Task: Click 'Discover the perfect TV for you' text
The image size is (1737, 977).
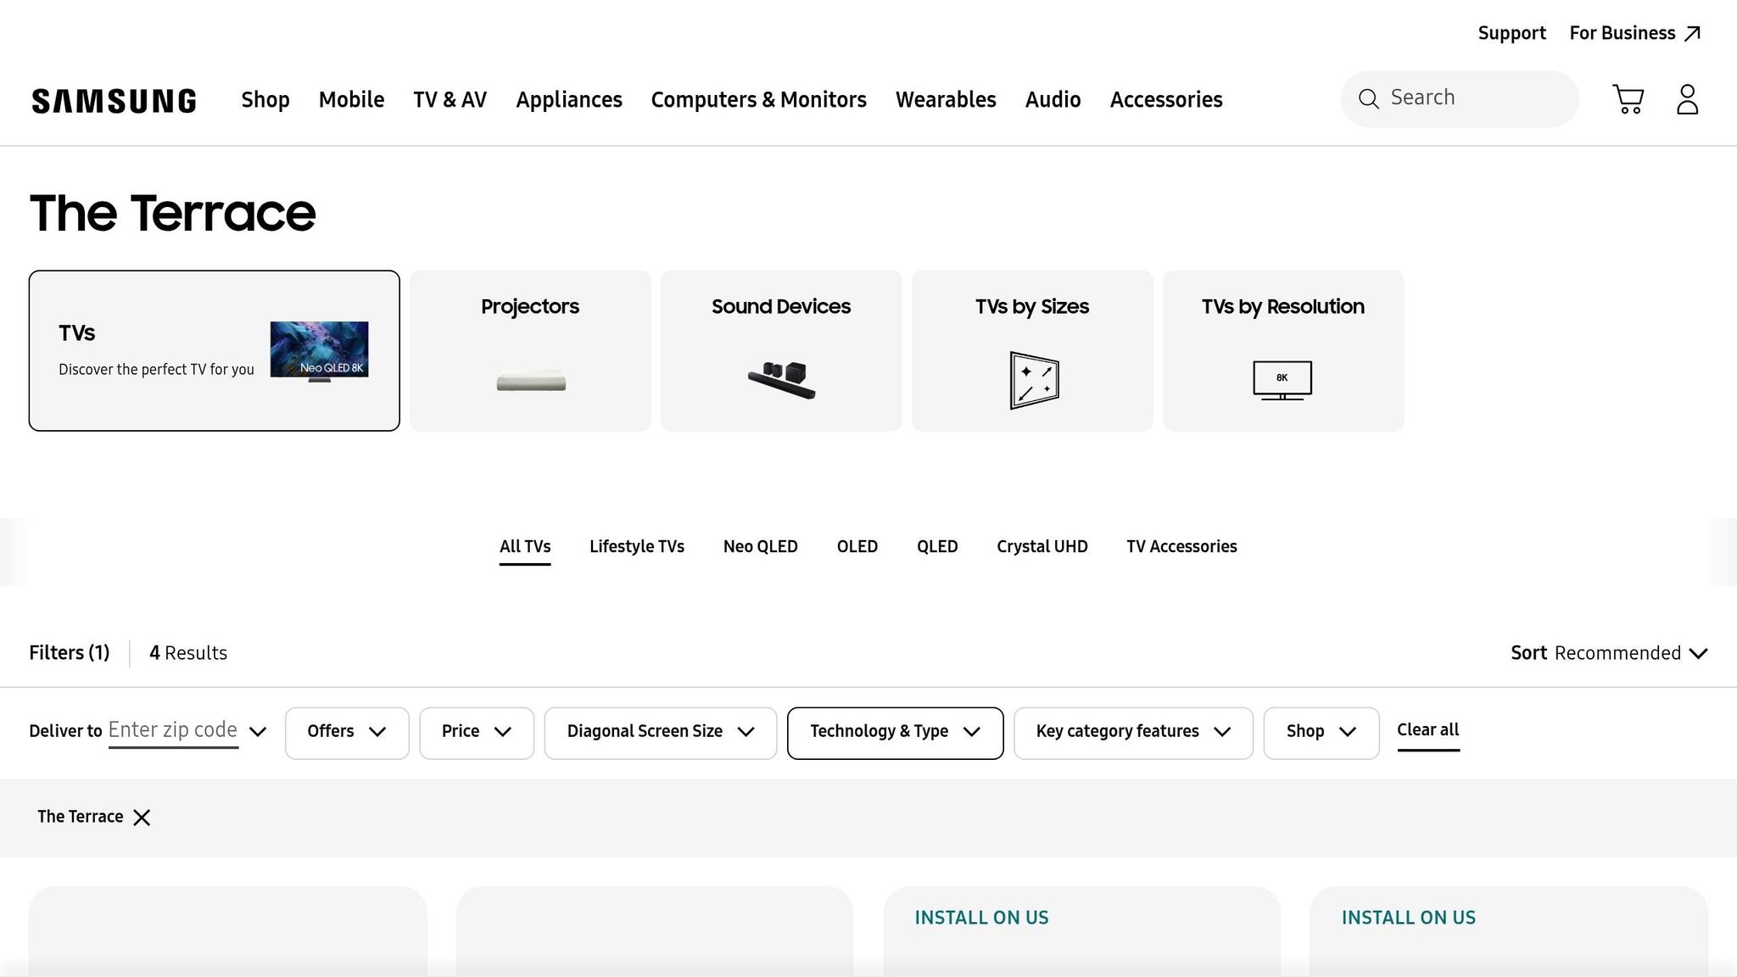Action: pos(156,370)
